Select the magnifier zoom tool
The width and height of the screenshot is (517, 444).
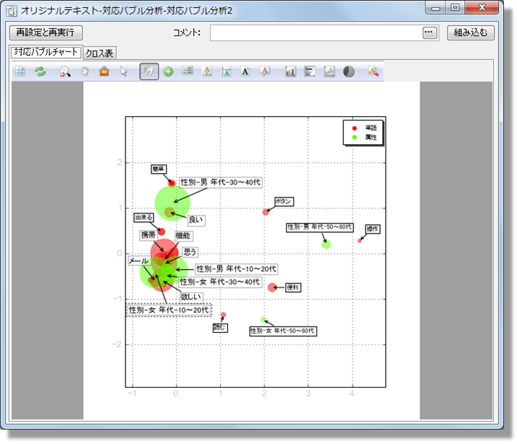pos(65,71)
